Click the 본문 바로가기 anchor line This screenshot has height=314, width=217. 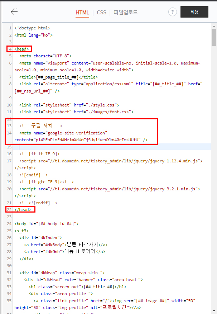point(66,245)
